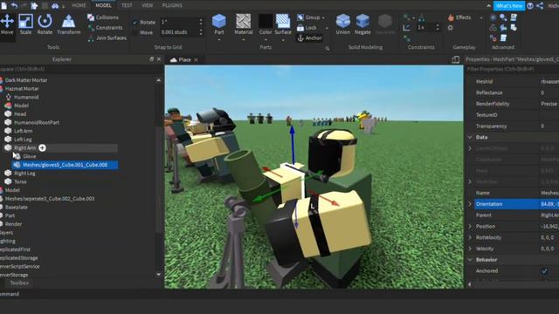This screenshot has width=559, height=314.
Task: Click the Negate tool
Action: (x=362, y=24)
